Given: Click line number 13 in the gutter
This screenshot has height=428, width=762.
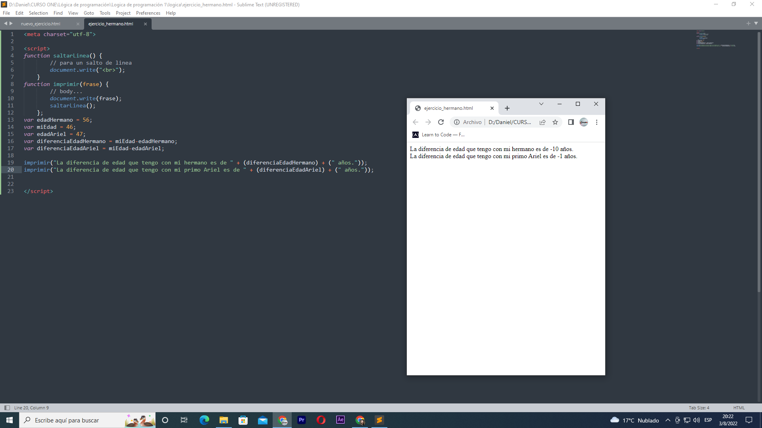Looking at the screenshot, I should click(11, 120).
